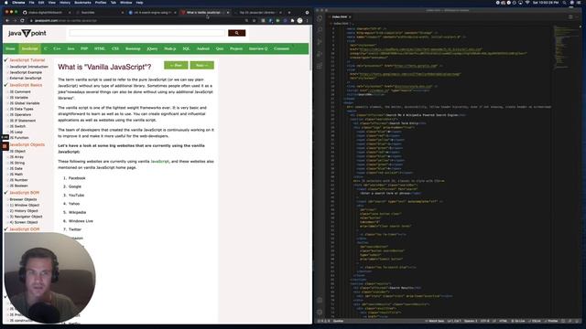This screenshot has height=329, width=586.
Task: Click the new tab plus button
Action: point(289,12)
